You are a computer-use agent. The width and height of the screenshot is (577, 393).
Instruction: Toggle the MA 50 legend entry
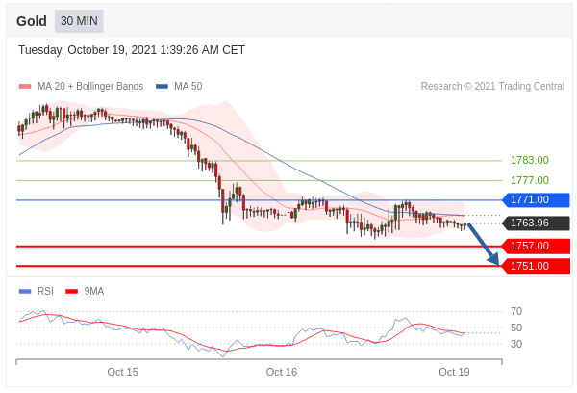tap(188, 87)
